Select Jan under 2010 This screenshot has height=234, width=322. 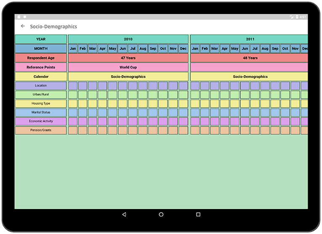click(x=73, y=49)
